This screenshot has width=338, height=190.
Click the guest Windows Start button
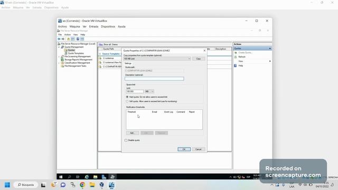tap(61, 177)
